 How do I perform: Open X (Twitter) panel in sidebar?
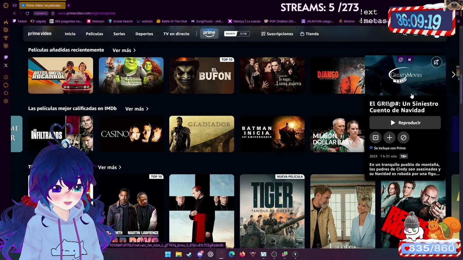point(6,65)
